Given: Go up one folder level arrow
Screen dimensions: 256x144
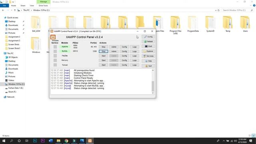Looking at the screenshot, I should [15, 10].
